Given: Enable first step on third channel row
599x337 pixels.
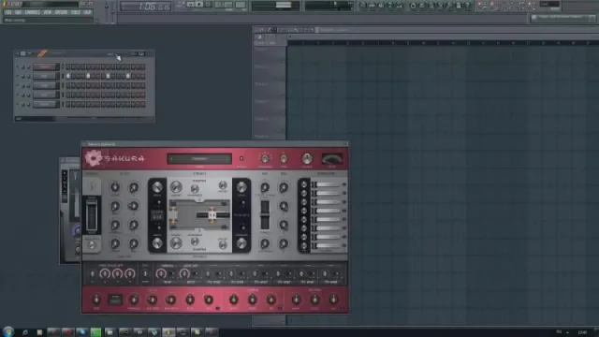Looking at the screenshot, I should (68, 85).
